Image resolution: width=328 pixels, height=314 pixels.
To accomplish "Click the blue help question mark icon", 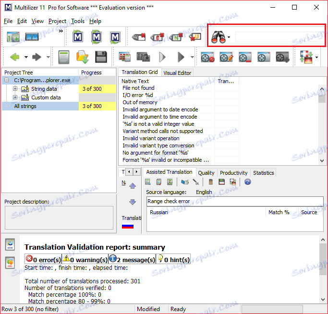I will coord(247,182).
